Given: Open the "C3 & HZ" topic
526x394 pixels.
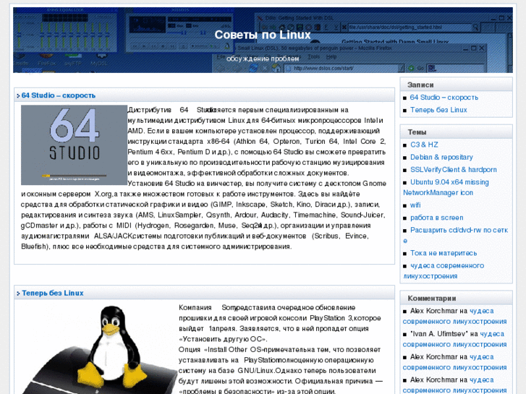Looking at the screenshot, I should pyautogui.click(x=424, y=145).
